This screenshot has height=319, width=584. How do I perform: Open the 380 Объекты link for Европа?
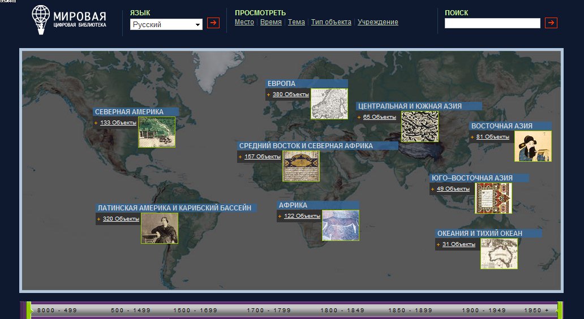click(x=290, y=94)
